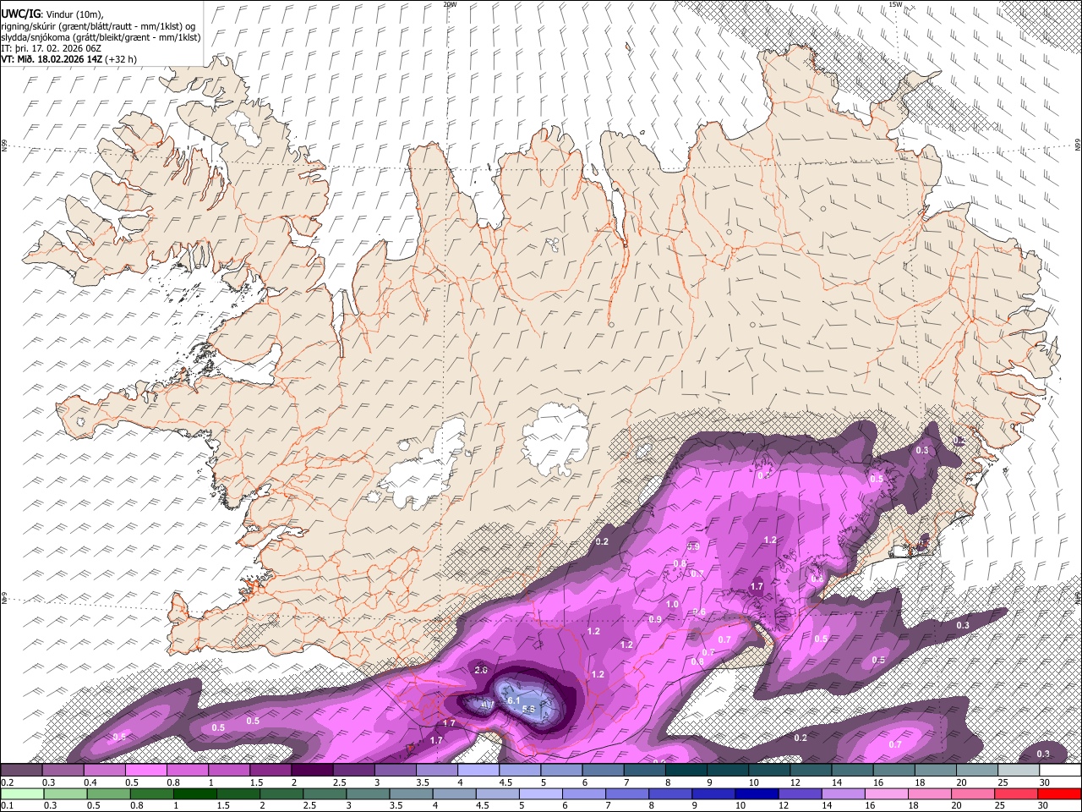Image resolution: width=1082 pixels, height=812 pixels.
Task: Select upper legend swatch between 8 and 9
Action: [686, 771]
